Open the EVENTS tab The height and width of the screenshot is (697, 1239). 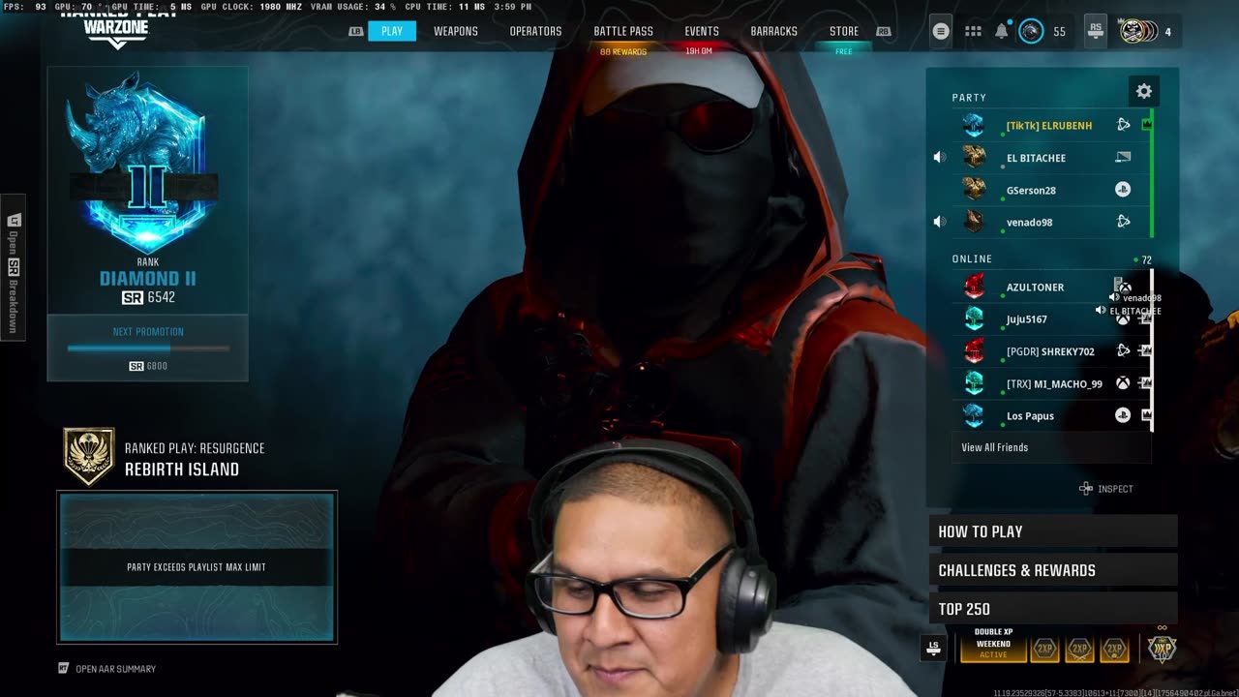click(x=702, y=31)
